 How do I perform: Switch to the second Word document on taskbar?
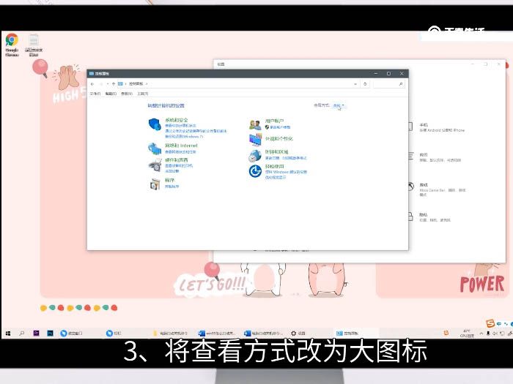pyautogui.click(x=264, y=333)
